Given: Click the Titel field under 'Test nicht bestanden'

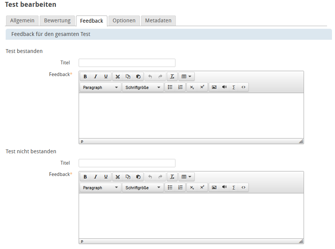Looking at the screenshot, I should pyautogui.click(x=127, y=163).
